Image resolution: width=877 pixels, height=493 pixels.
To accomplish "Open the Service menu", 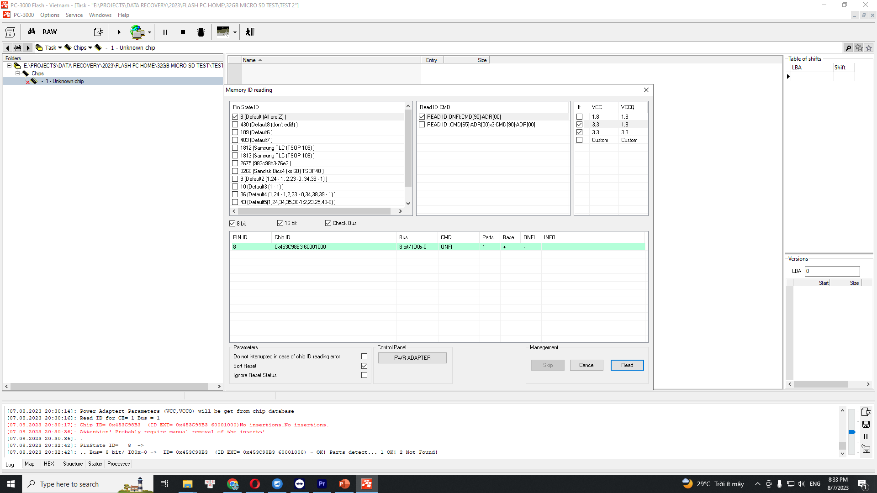I will (74, 15).
